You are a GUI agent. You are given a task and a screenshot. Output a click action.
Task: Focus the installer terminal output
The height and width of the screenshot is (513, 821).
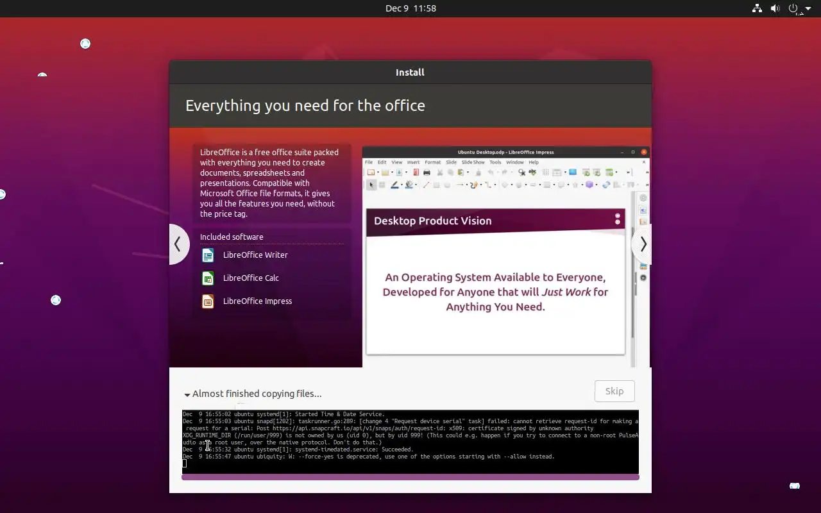410,442
